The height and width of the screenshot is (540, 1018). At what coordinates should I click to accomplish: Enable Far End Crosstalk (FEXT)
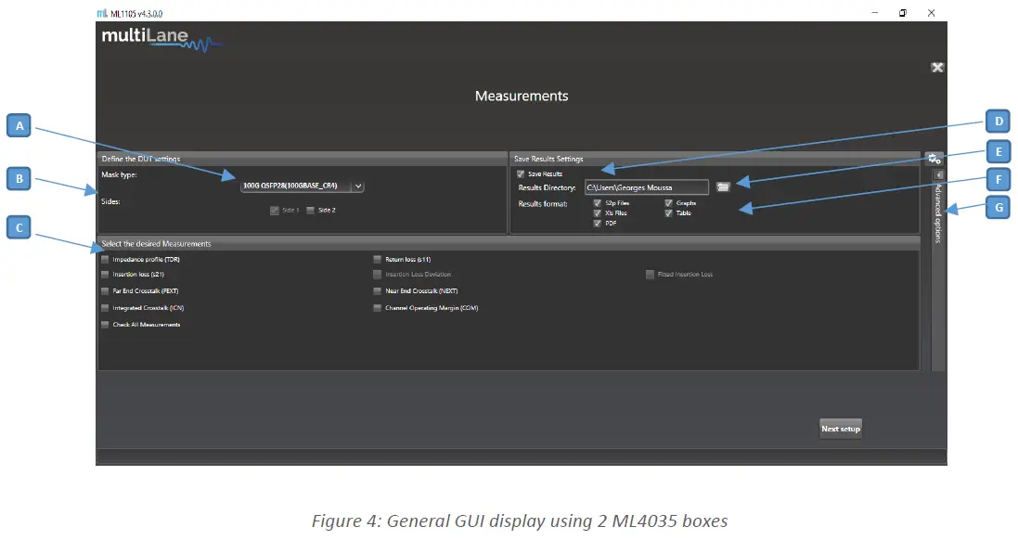[x=105, y=290]
